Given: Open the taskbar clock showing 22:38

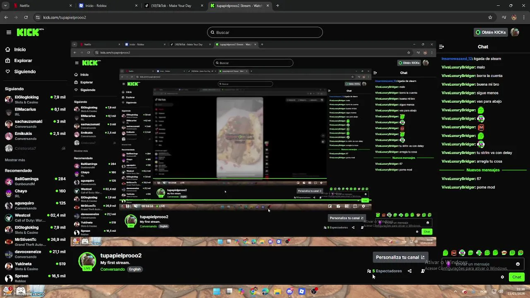Looking at the screenshot, I should (517, 291).
